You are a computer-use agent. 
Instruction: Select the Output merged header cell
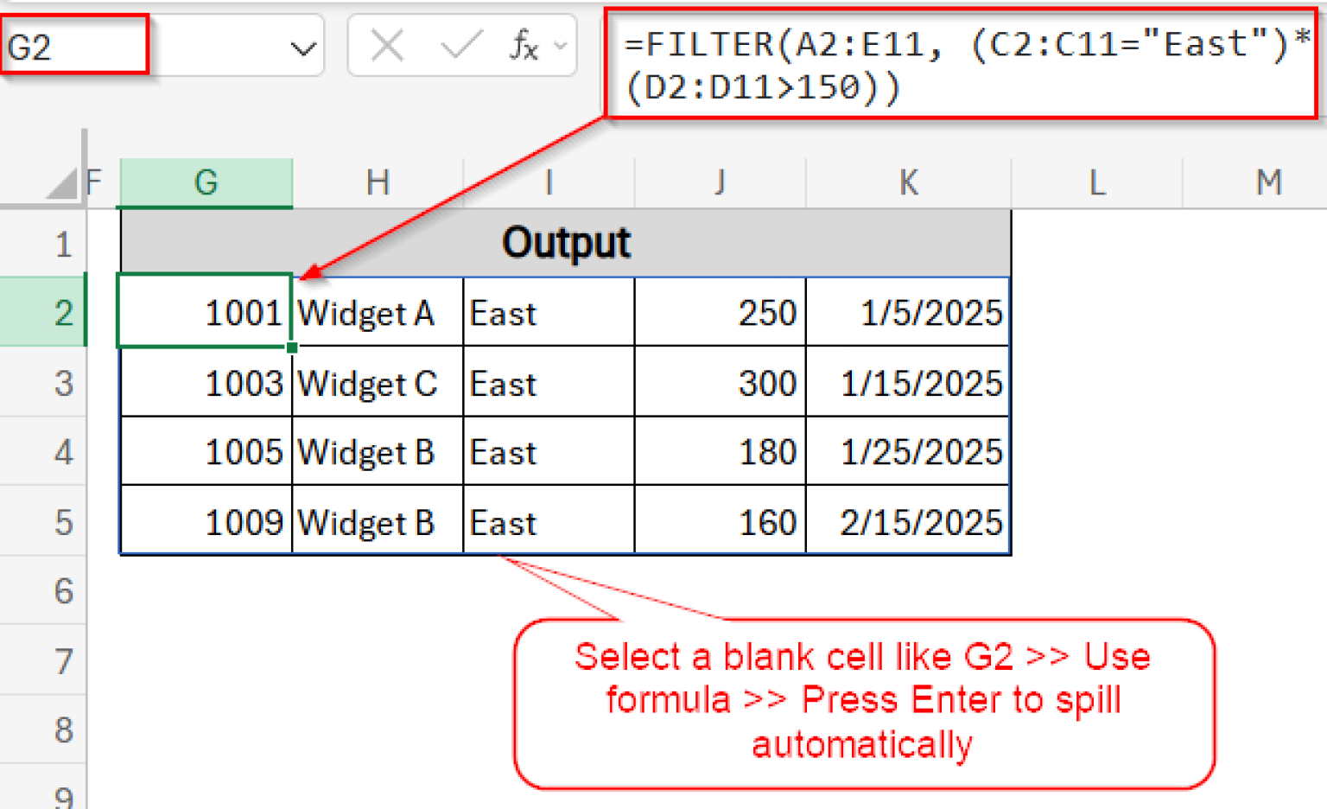pyautogui.click(x=565, y=243)
